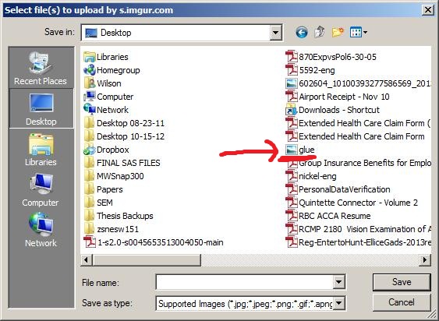
Task: Open the View menu icon
Action: (359, 32)
